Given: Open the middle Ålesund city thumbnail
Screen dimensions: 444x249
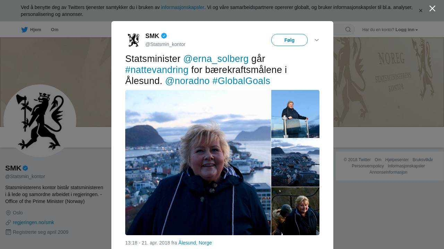Looking at the screenshot, I should point(295,163).
